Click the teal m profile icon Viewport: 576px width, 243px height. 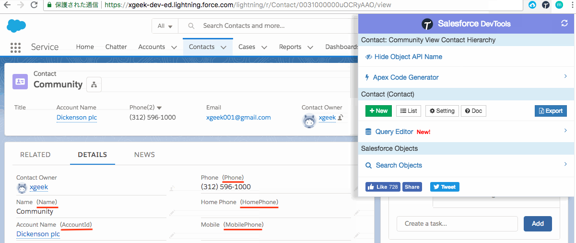coord(559,5)
